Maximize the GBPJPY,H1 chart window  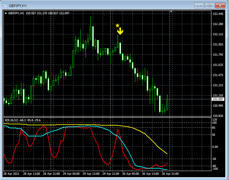(x=210, y=6)
